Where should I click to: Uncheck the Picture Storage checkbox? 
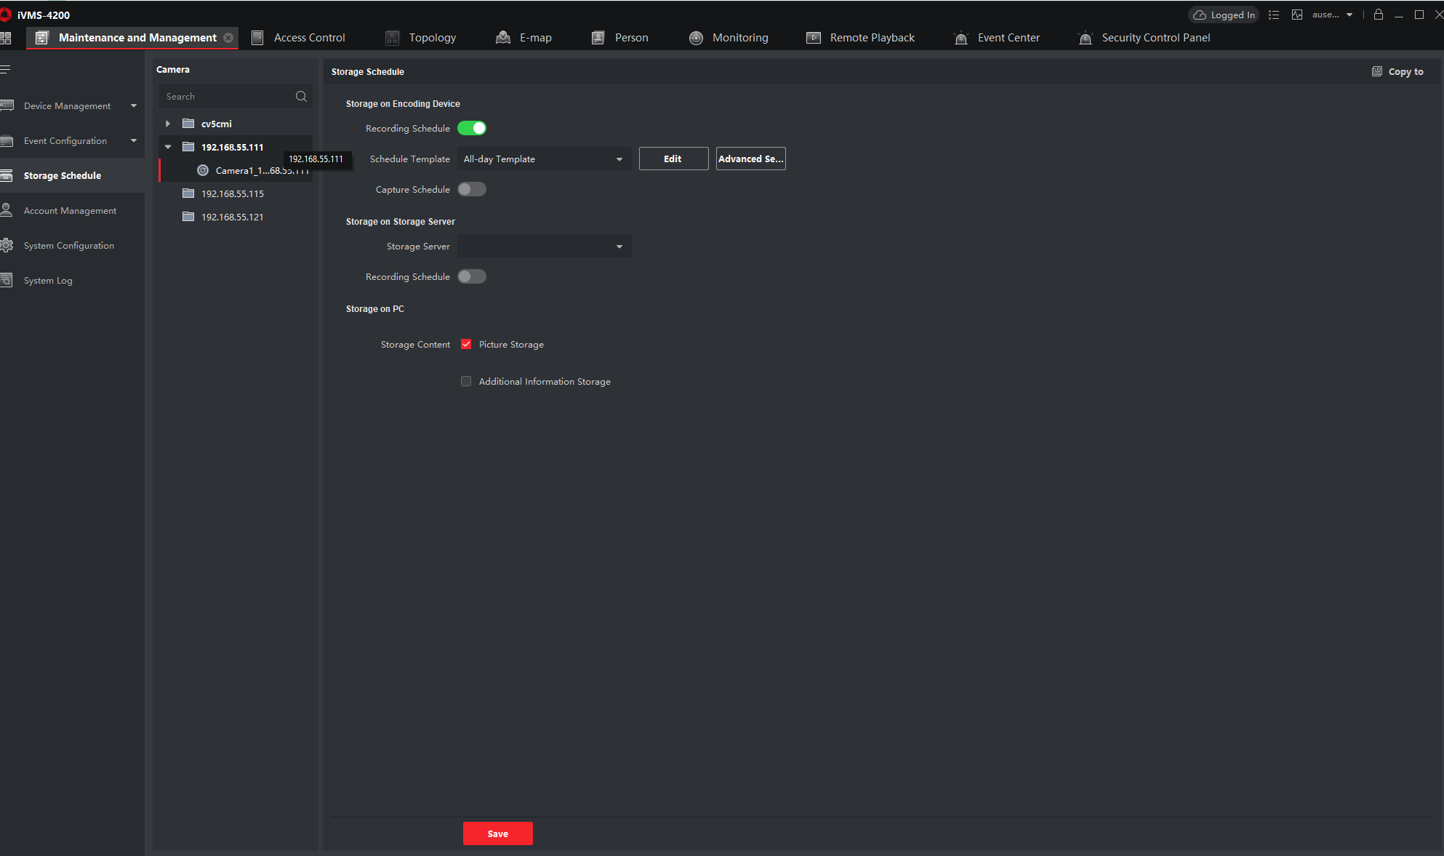coord(466,344)
